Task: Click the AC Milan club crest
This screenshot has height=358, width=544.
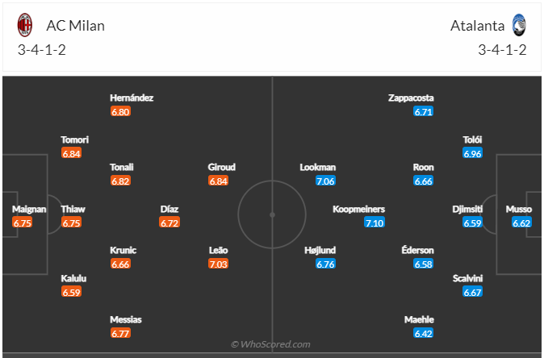Action: pyautogui.click(x=25, y=25)
